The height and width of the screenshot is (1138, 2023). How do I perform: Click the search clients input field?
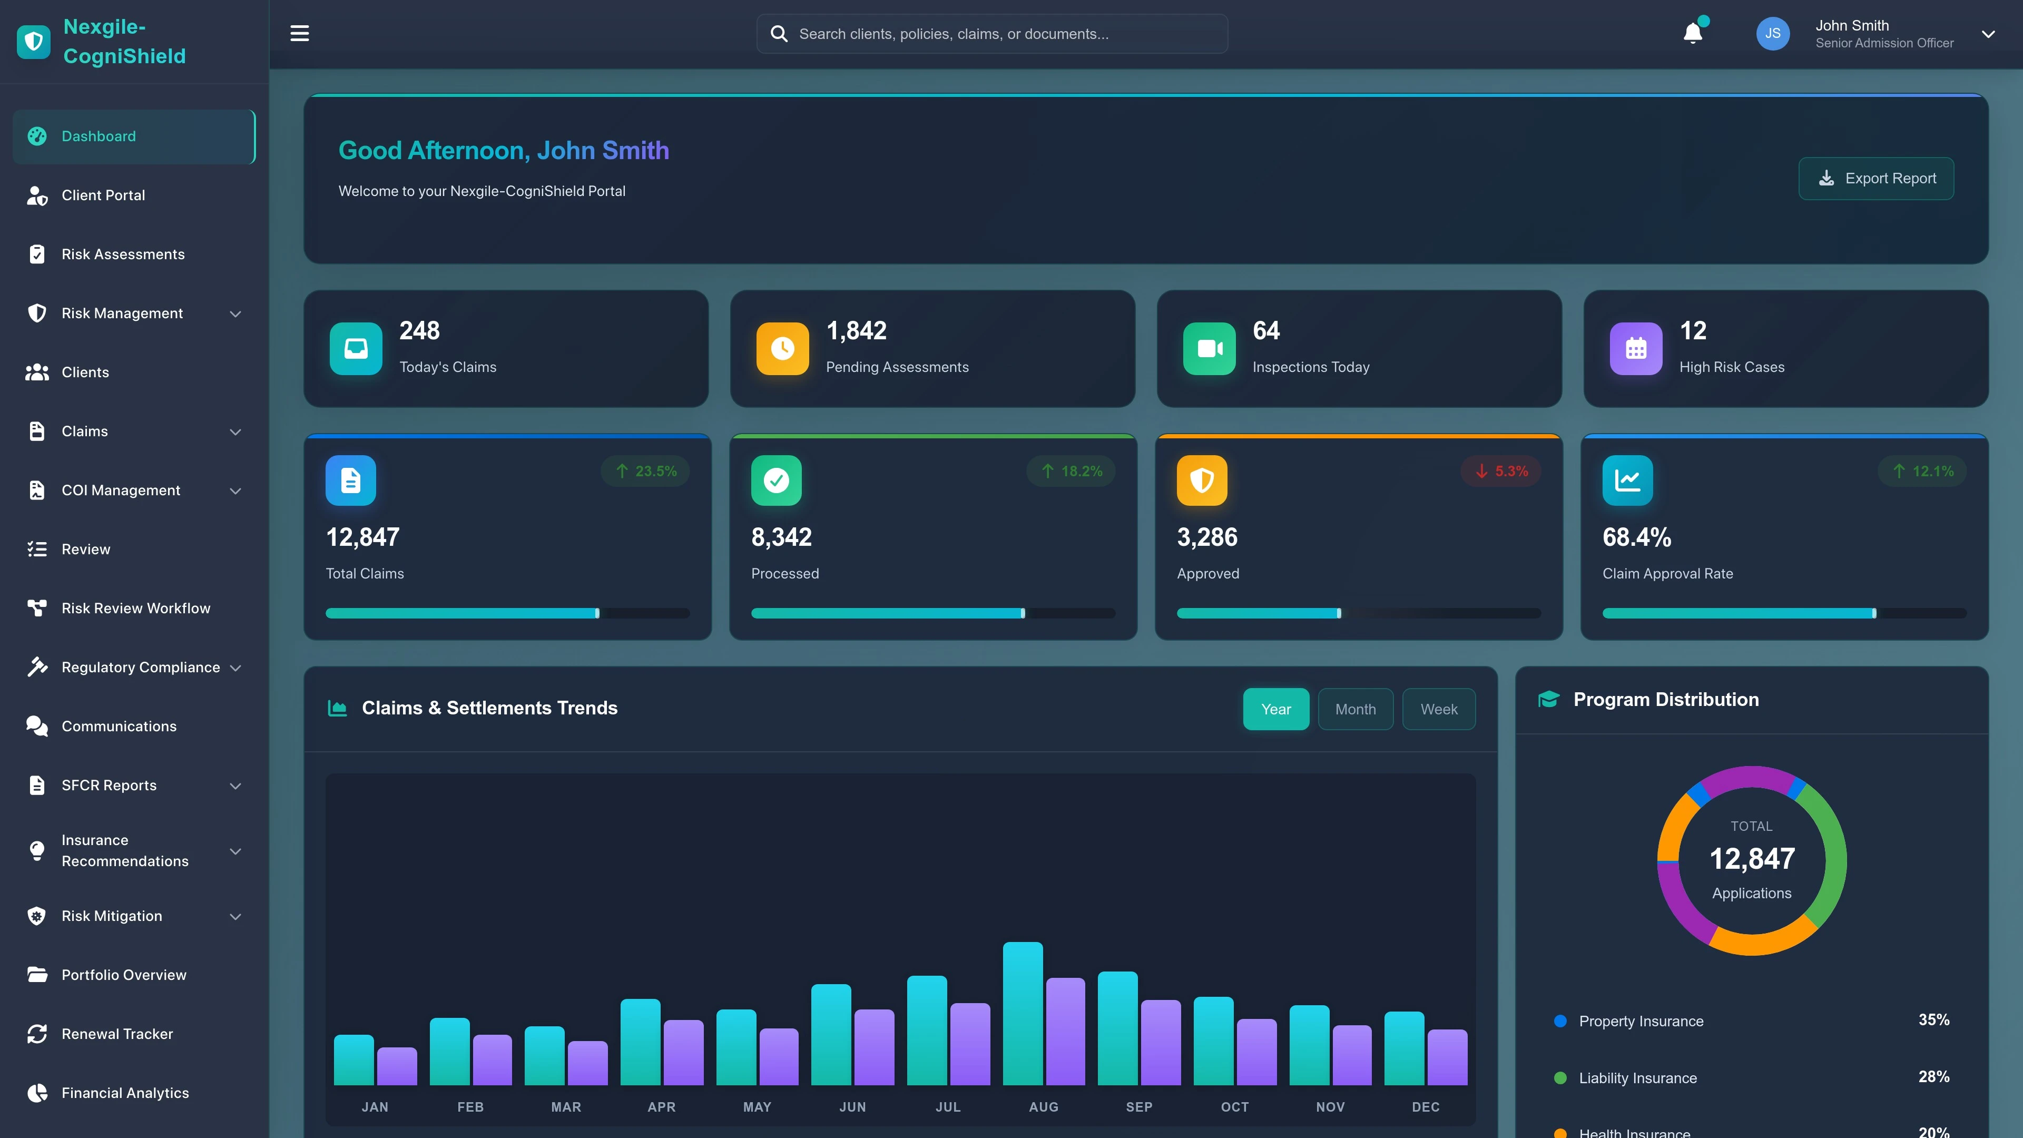coord(991,33)
